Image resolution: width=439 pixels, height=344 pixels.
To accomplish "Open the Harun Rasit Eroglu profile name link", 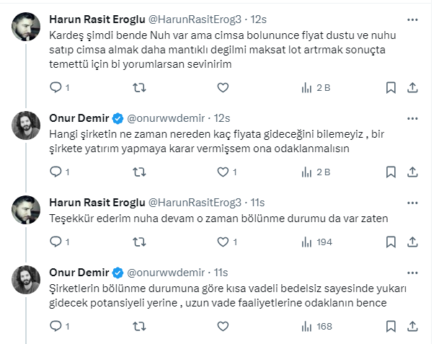I will 96,21.
